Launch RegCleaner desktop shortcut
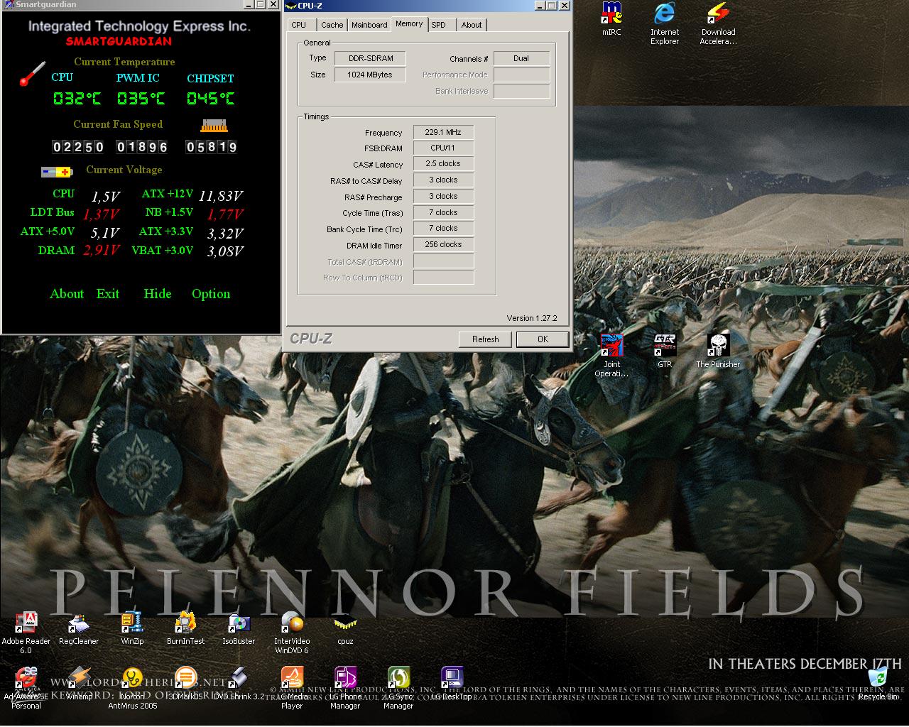Viewport: 909px width, 727px height. click(x=79, y=628)
